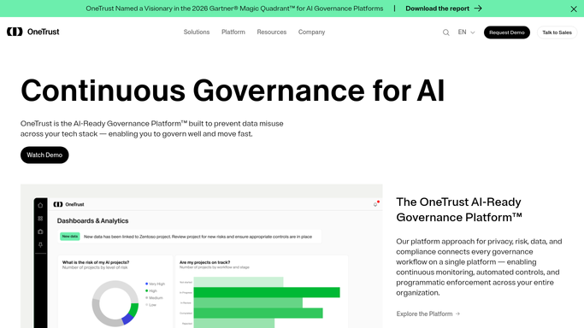Open the EN language dropdown

(466, 32)
